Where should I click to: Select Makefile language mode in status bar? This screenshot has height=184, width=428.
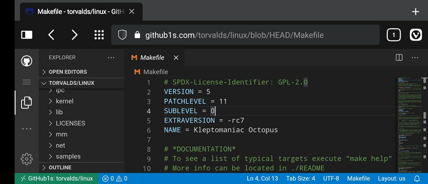point(358,179)
